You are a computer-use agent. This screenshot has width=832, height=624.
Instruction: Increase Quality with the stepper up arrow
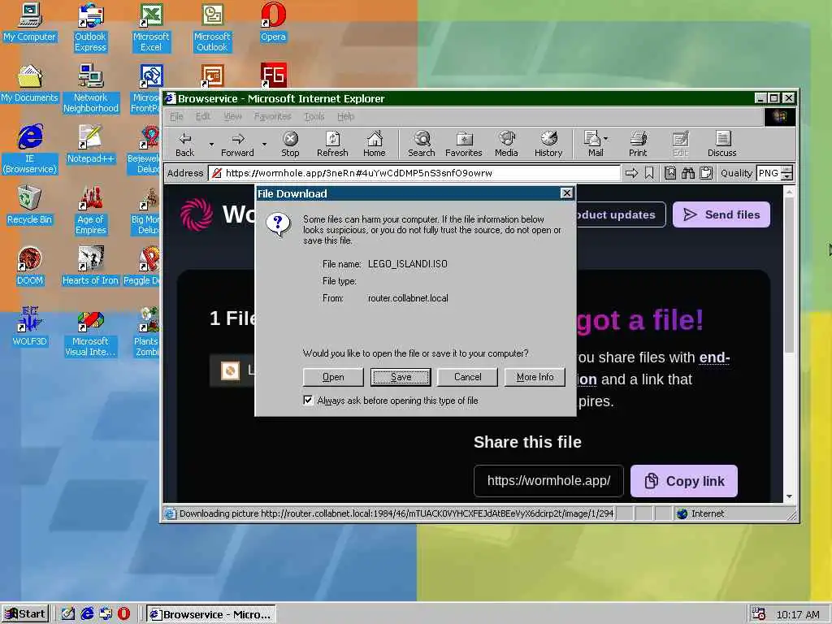point(788,170)
